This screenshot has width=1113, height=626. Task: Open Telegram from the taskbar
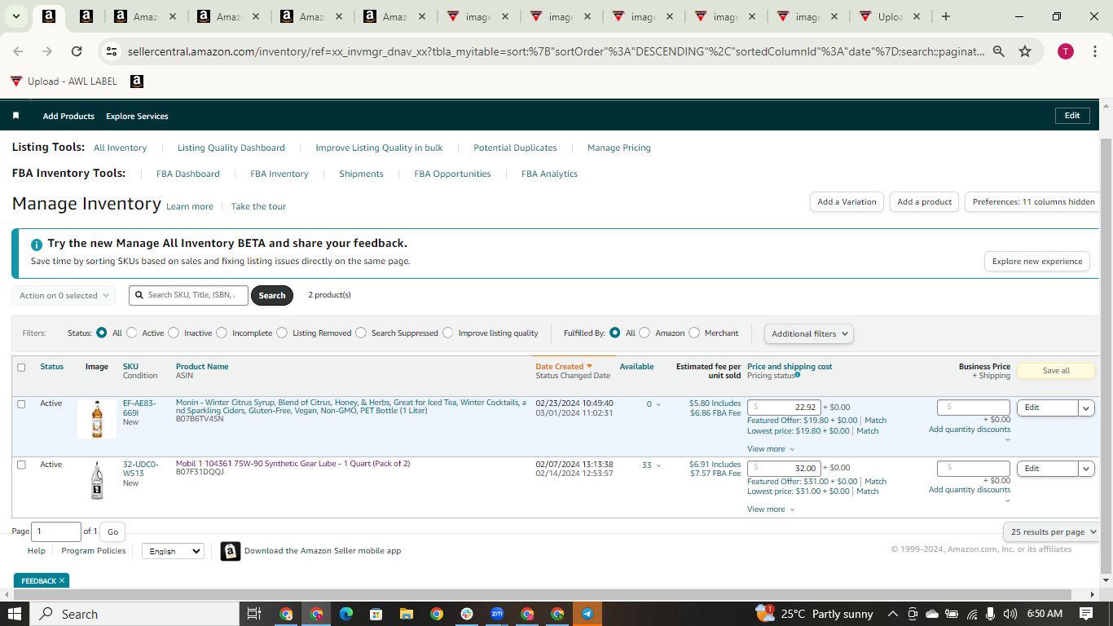point(587,614)
